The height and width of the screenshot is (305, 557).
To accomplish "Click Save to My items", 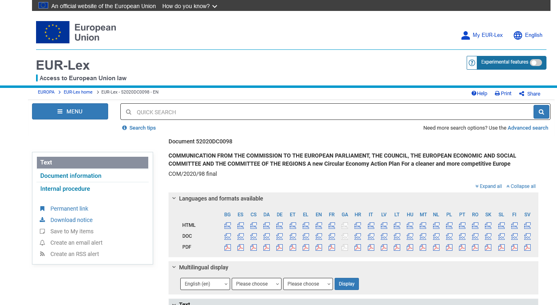I will (x=72, y=231).
